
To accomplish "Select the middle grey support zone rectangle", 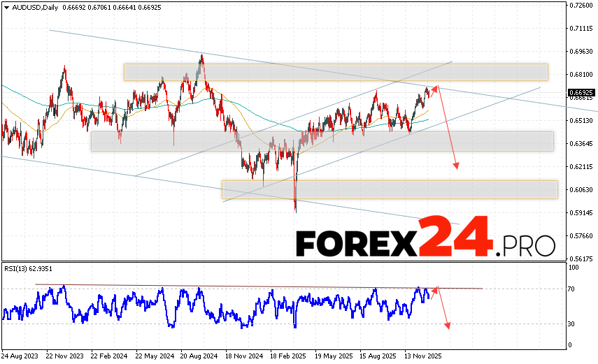I will coord(322,141).
